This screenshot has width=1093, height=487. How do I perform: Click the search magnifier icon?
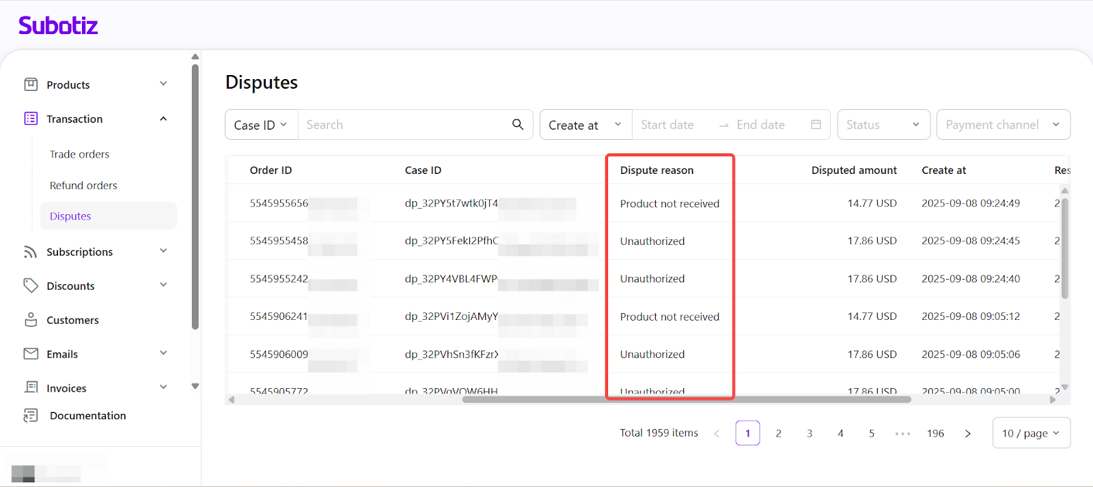click(518, 124)
